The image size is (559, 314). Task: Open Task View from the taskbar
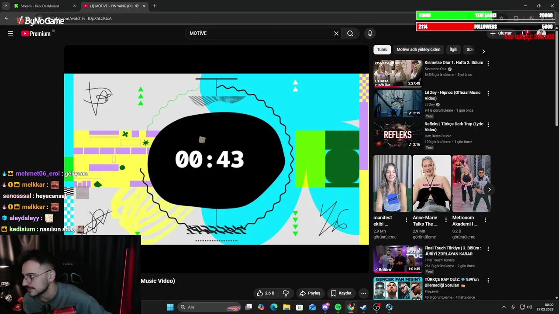(248, 307)
